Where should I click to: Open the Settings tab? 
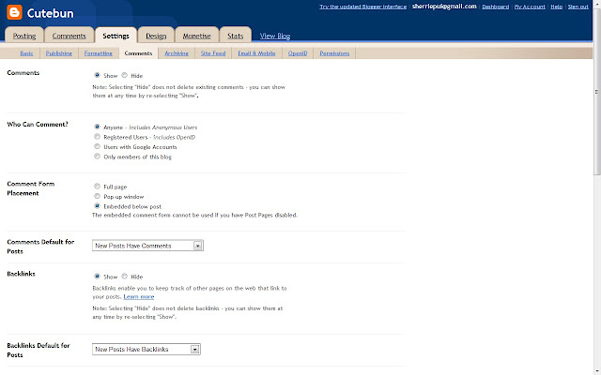tap(116, 35)
